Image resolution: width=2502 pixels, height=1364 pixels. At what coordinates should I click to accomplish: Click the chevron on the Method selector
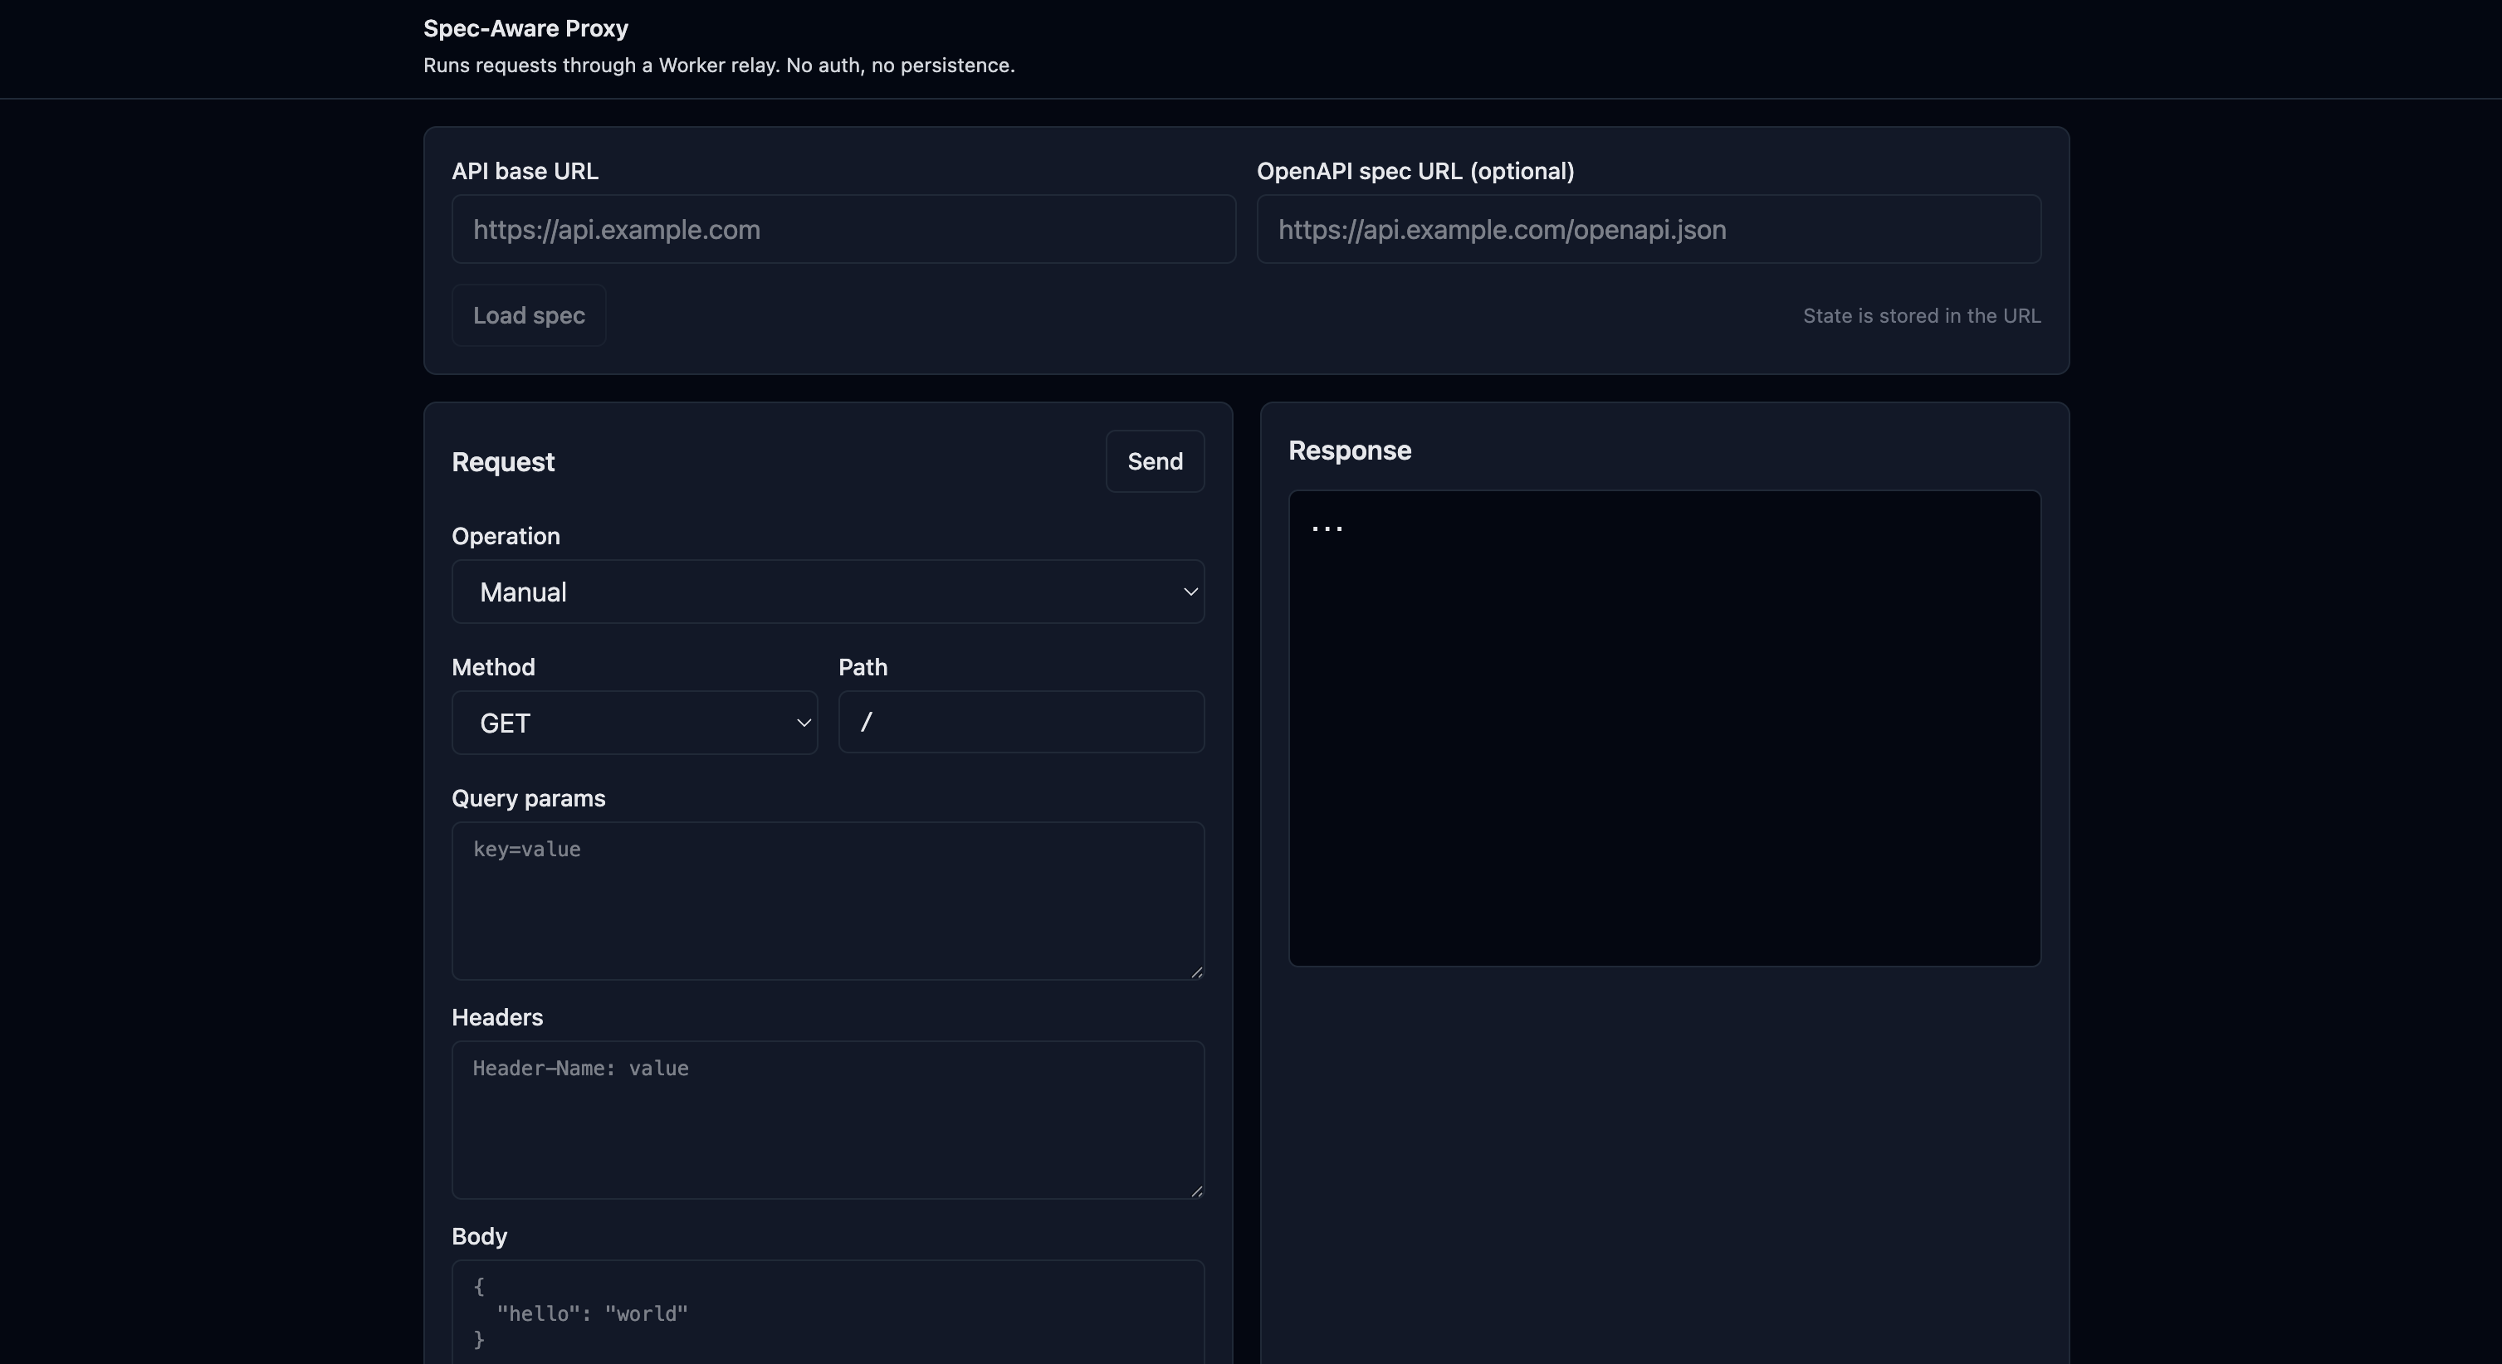804,723
